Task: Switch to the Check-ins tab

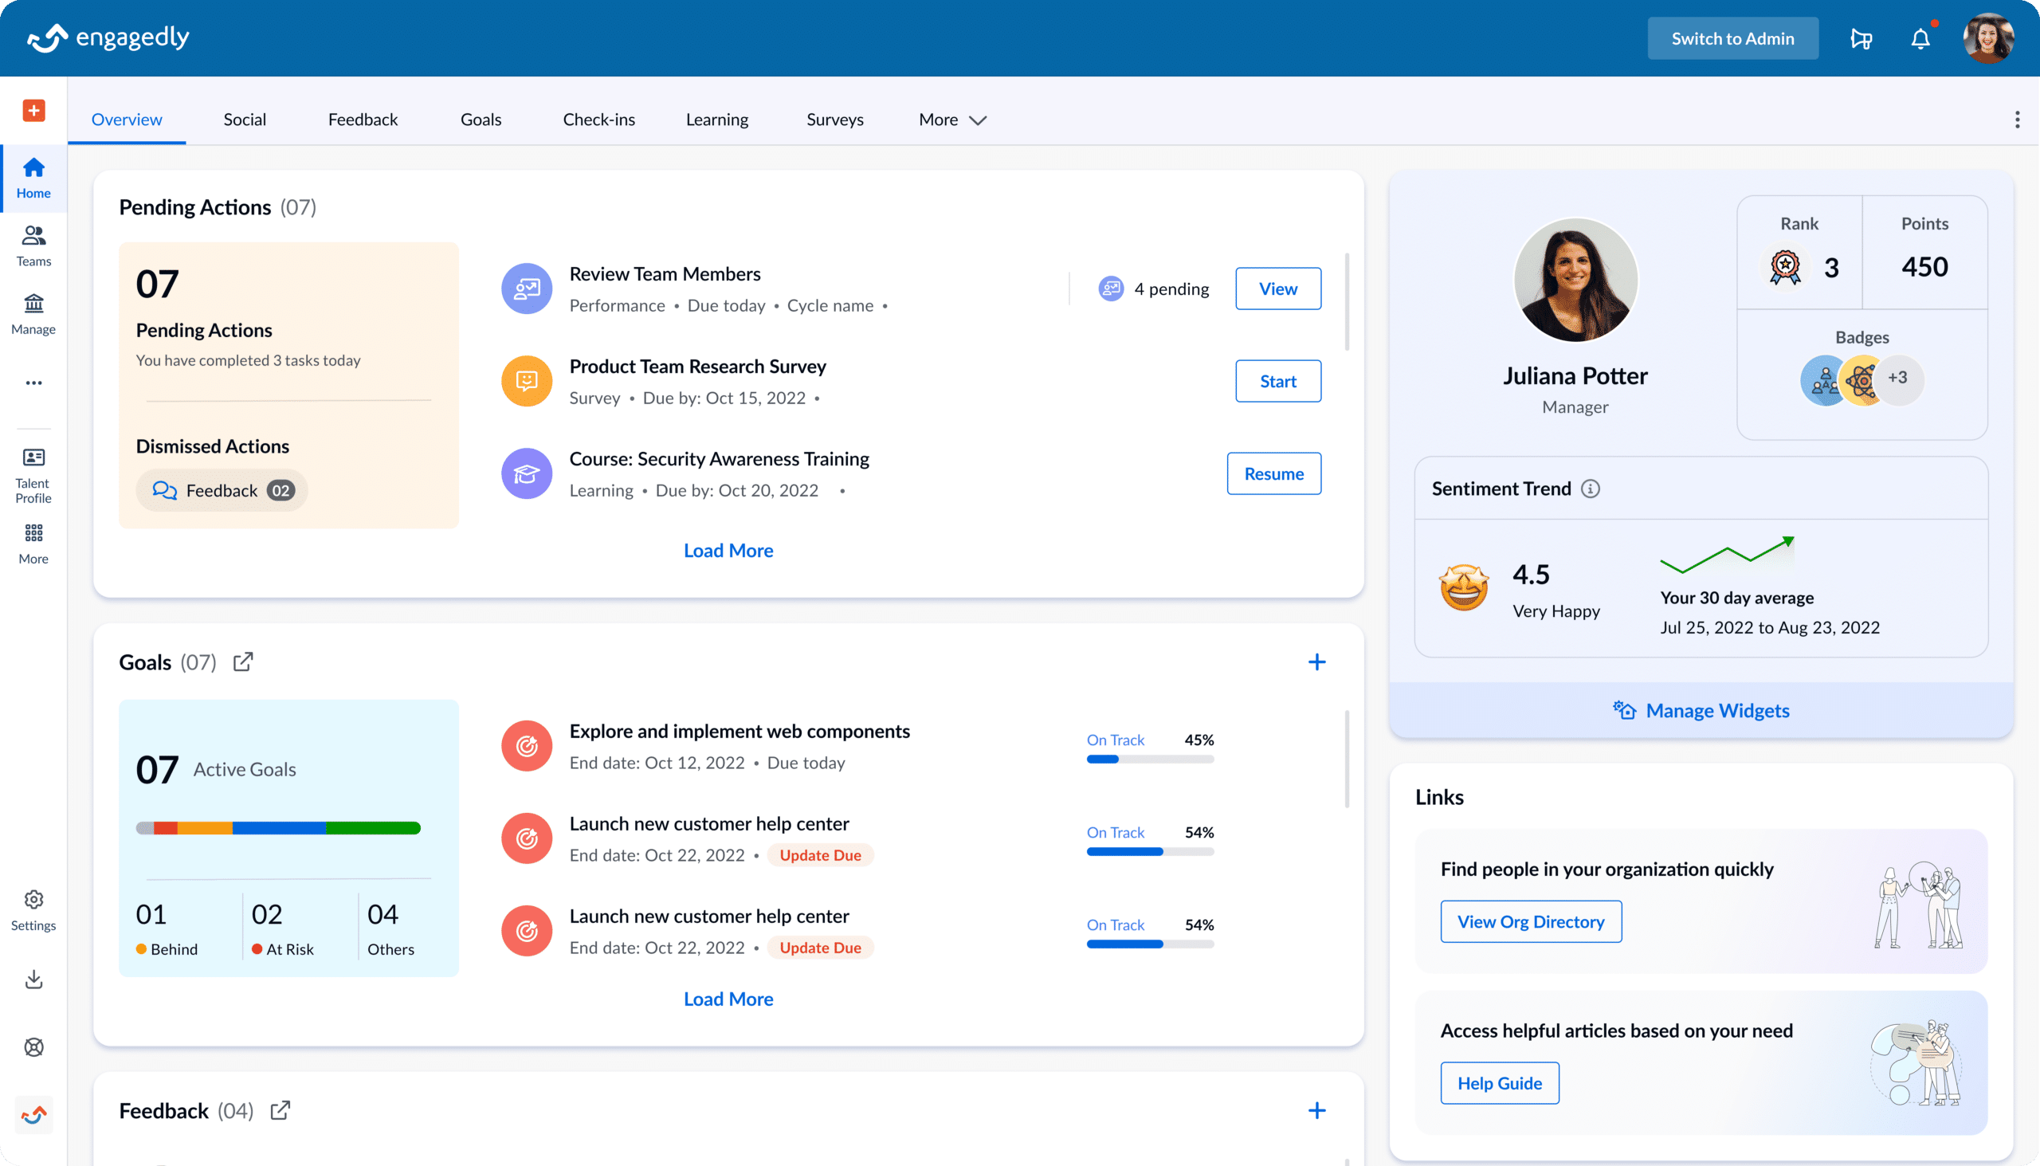Action: [598, 120]
